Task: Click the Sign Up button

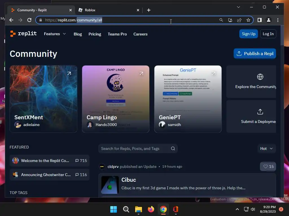Action: [248, 34]
